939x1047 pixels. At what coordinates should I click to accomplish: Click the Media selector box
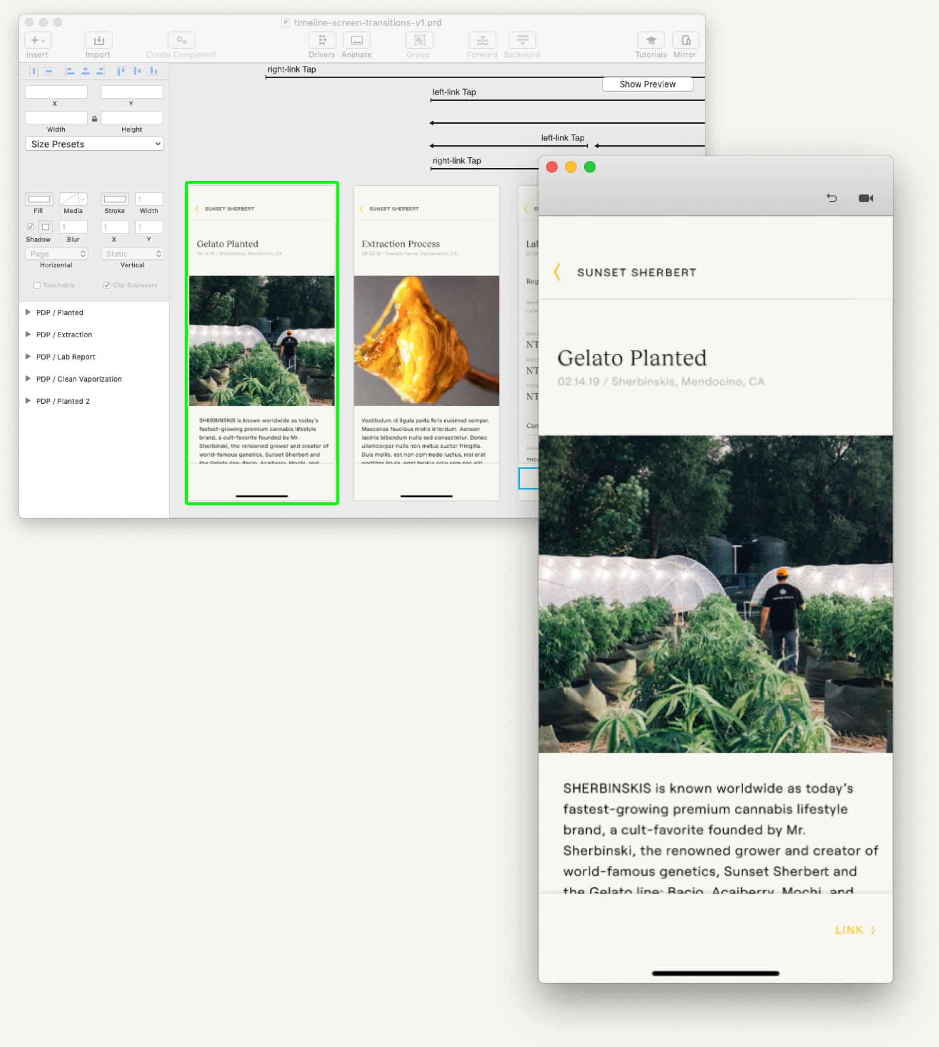tap(73, 198)
